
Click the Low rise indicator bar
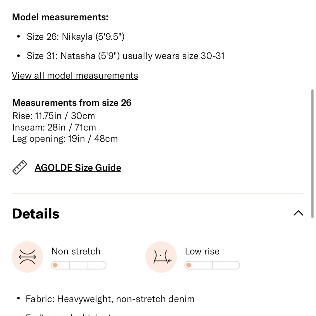click(x=212, y=265)
